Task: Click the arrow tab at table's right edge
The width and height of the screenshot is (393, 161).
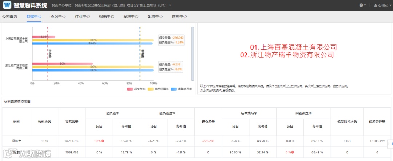Action: (x=390, y=144)
